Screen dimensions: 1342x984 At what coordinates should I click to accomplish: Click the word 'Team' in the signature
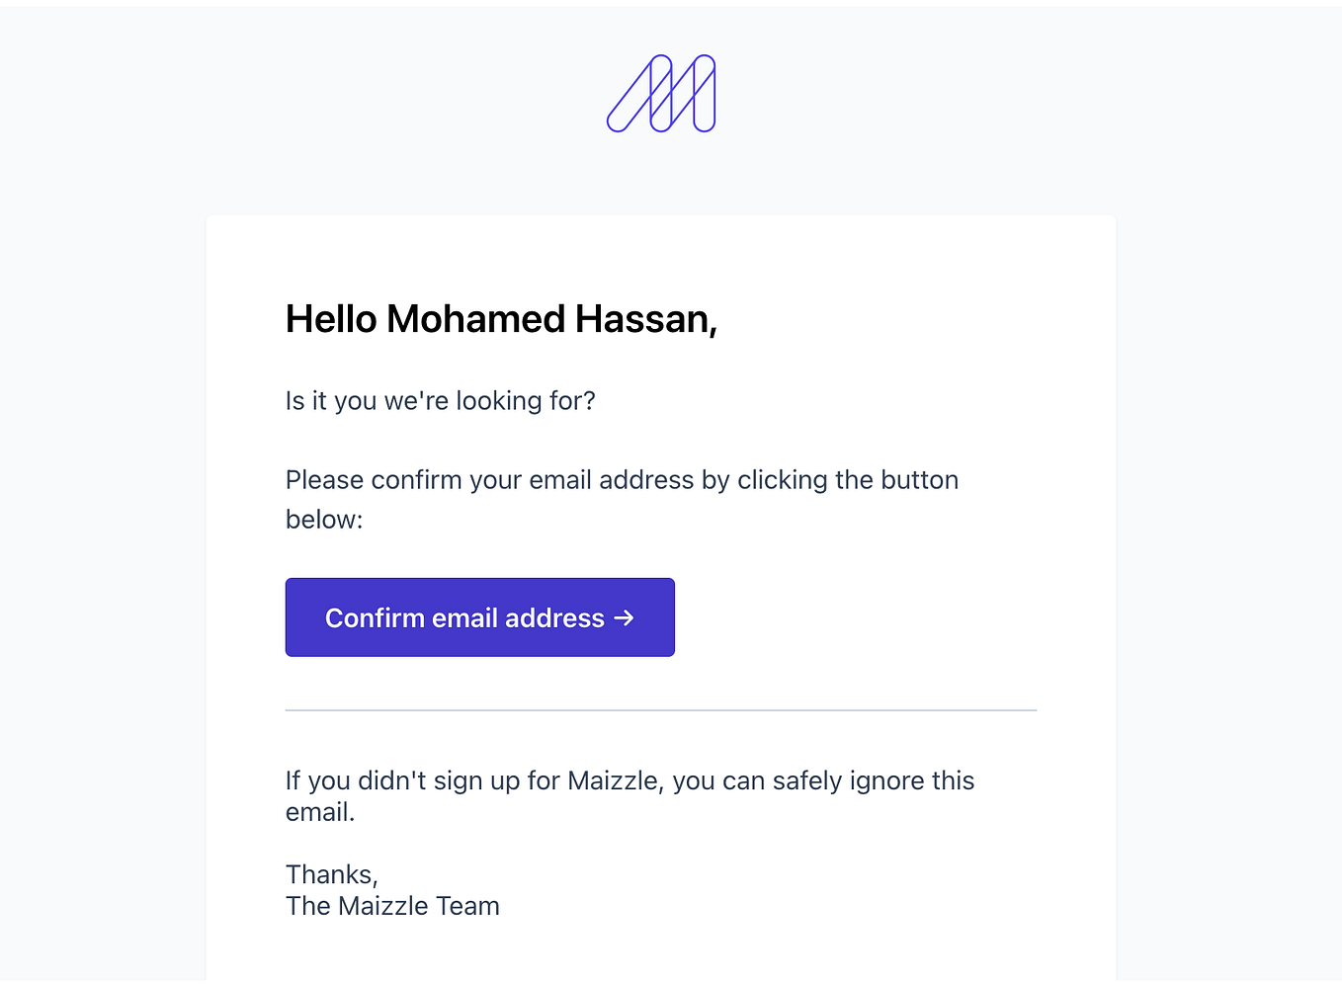pos(468,906)
